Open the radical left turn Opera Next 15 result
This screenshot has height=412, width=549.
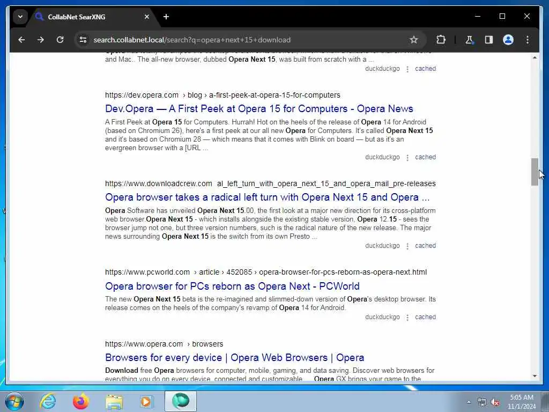[x=267, y=197]
